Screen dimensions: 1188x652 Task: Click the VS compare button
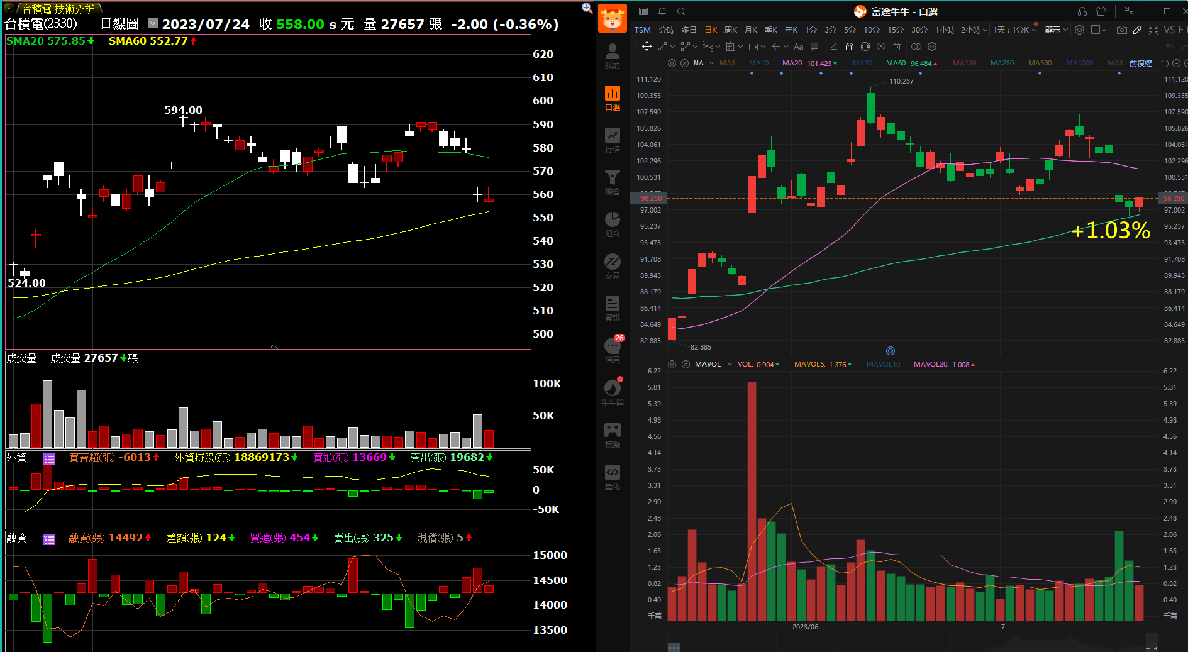click(1169, 30)
